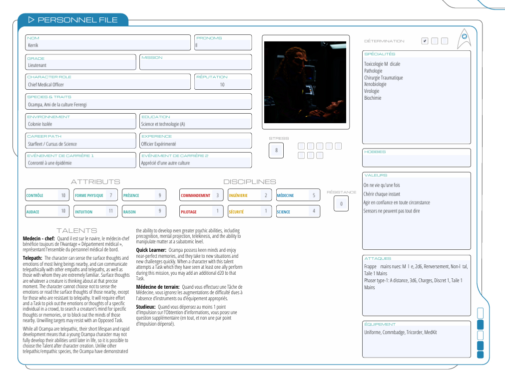
Task: Edit the Commandement discipline value
Action: [x=217, y=195]
